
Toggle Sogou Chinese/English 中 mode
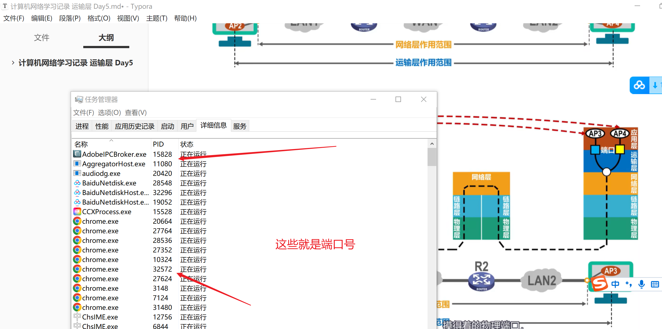(x=615, y=284)
